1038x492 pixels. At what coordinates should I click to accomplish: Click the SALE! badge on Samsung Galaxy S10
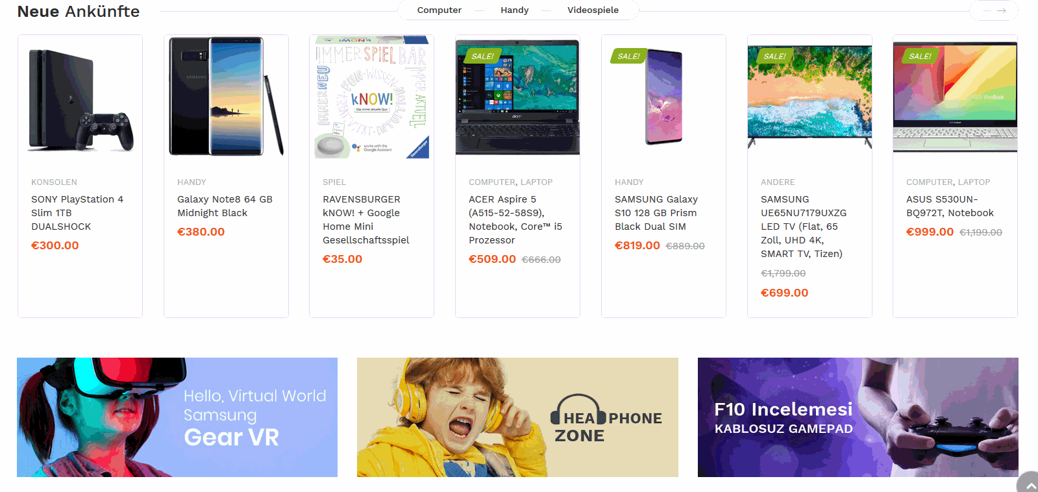click(x=628, y=56)
